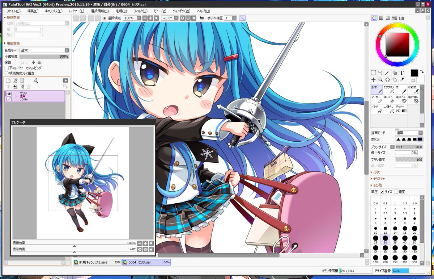Open the レイヤー(L) menu

[x=77, y=11]
